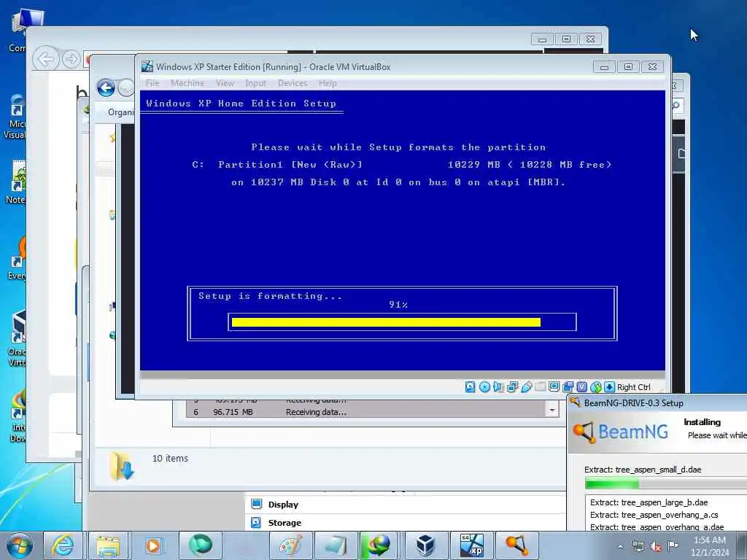
Task: Open the Input menu in VirtualBox VM window
Action: click(x=256, y=83)
